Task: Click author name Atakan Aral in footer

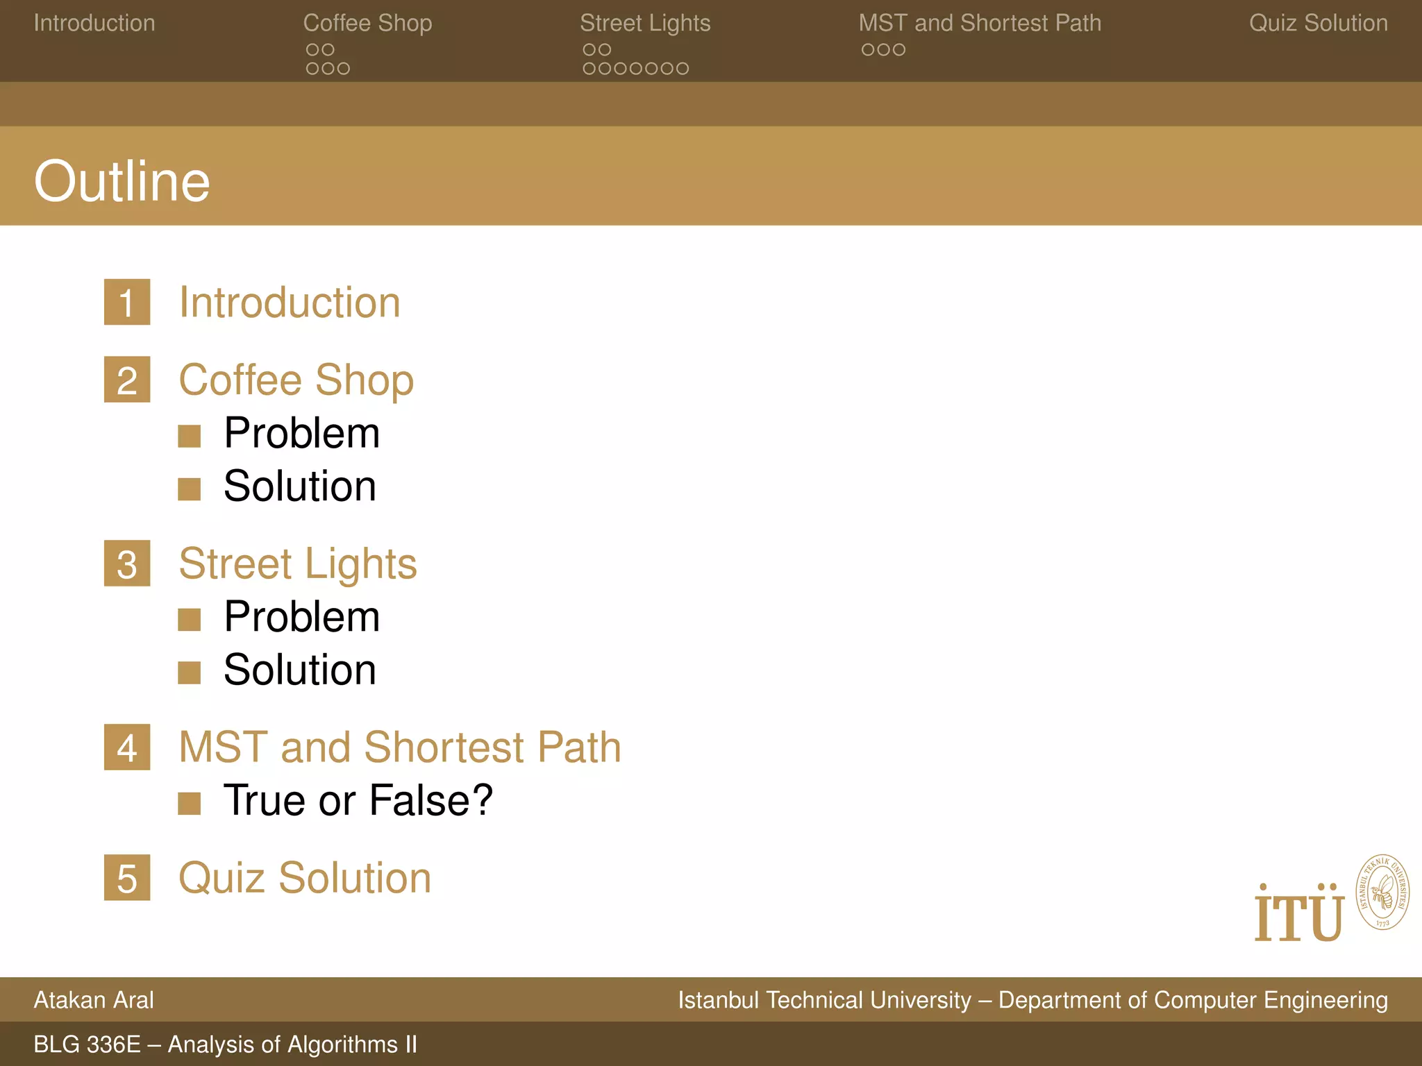Action: 94,999
